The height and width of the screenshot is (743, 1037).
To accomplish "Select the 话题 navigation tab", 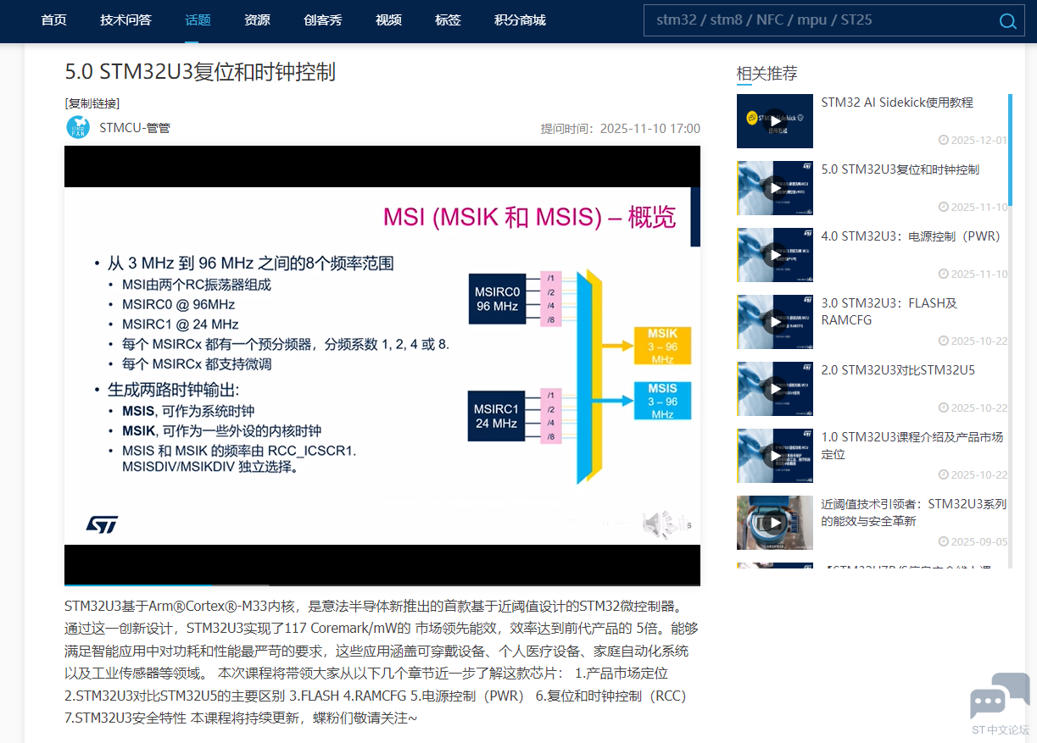I will [x=198, y=20].
